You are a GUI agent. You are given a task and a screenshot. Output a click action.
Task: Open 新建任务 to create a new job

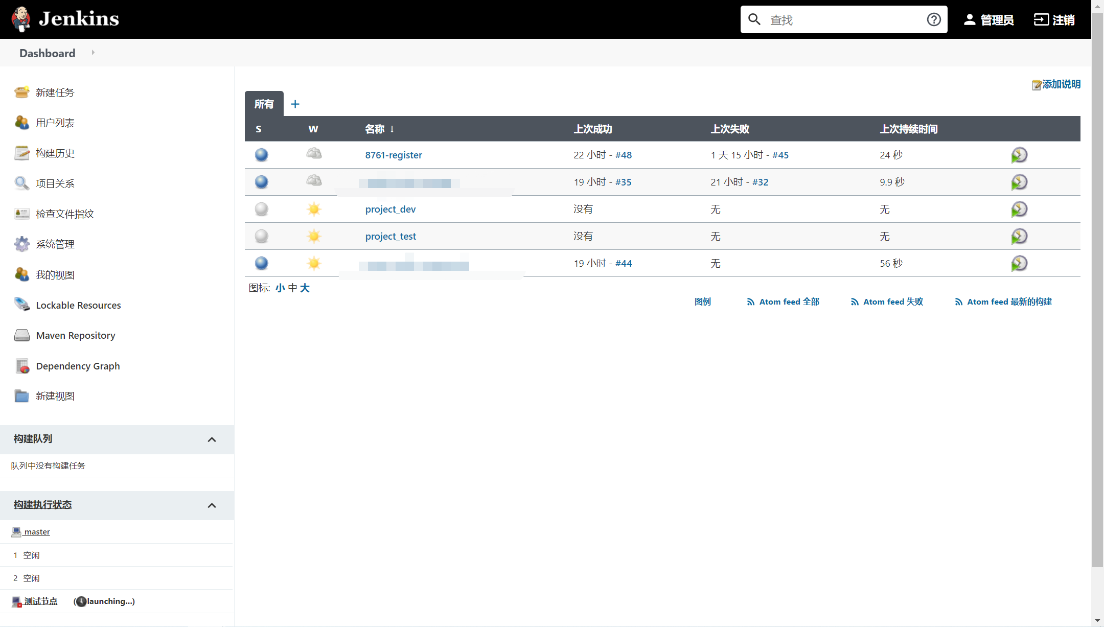(55, 92)
